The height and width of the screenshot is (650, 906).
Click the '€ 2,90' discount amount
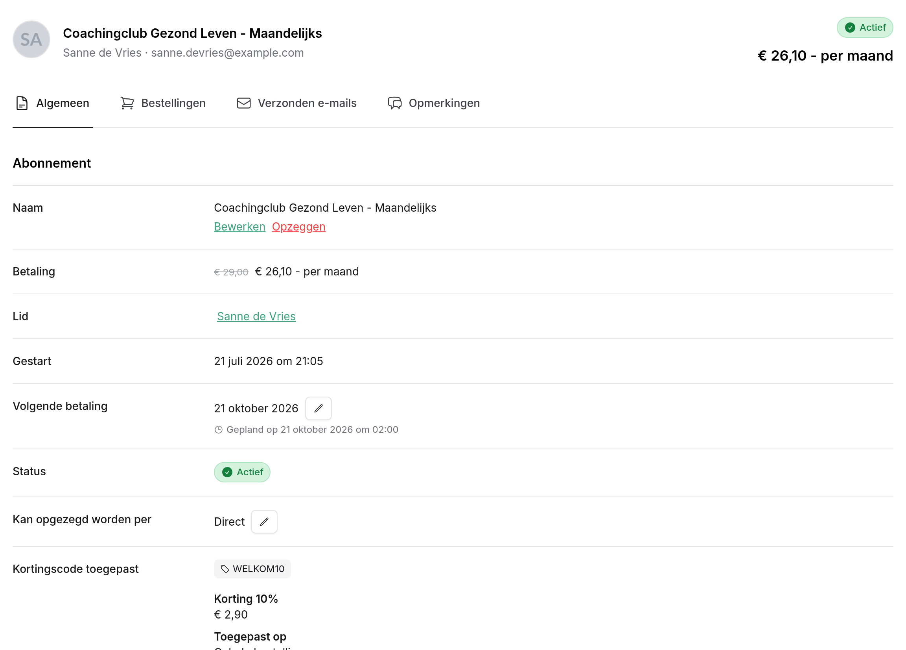231,615
